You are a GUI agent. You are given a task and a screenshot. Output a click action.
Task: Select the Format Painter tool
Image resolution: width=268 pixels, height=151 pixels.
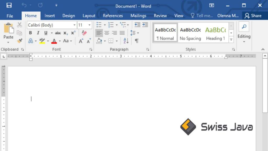click(x=20, y=41)
